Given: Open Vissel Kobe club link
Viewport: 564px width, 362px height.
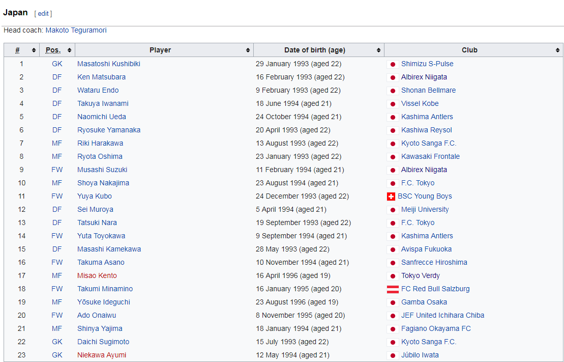Looking at the screenshot, I should (420, 103).
